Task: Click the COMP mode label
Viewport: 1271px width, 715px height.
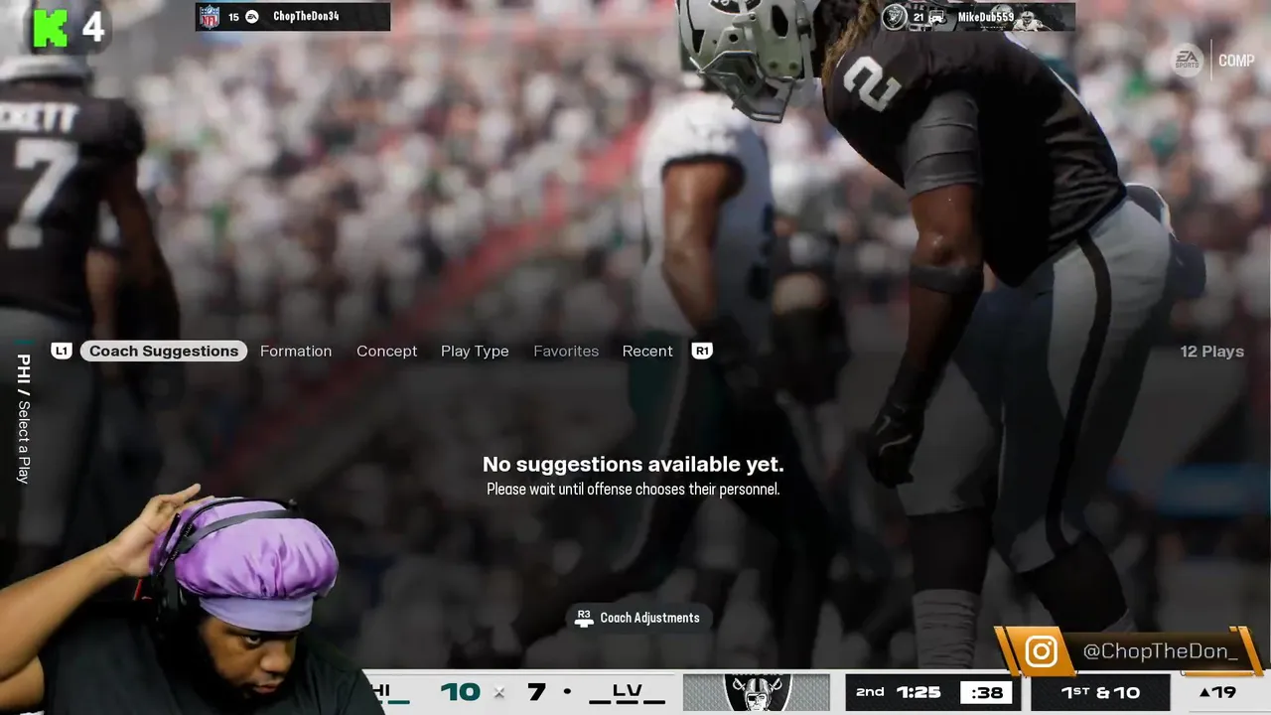Action: coord(1236,61)
